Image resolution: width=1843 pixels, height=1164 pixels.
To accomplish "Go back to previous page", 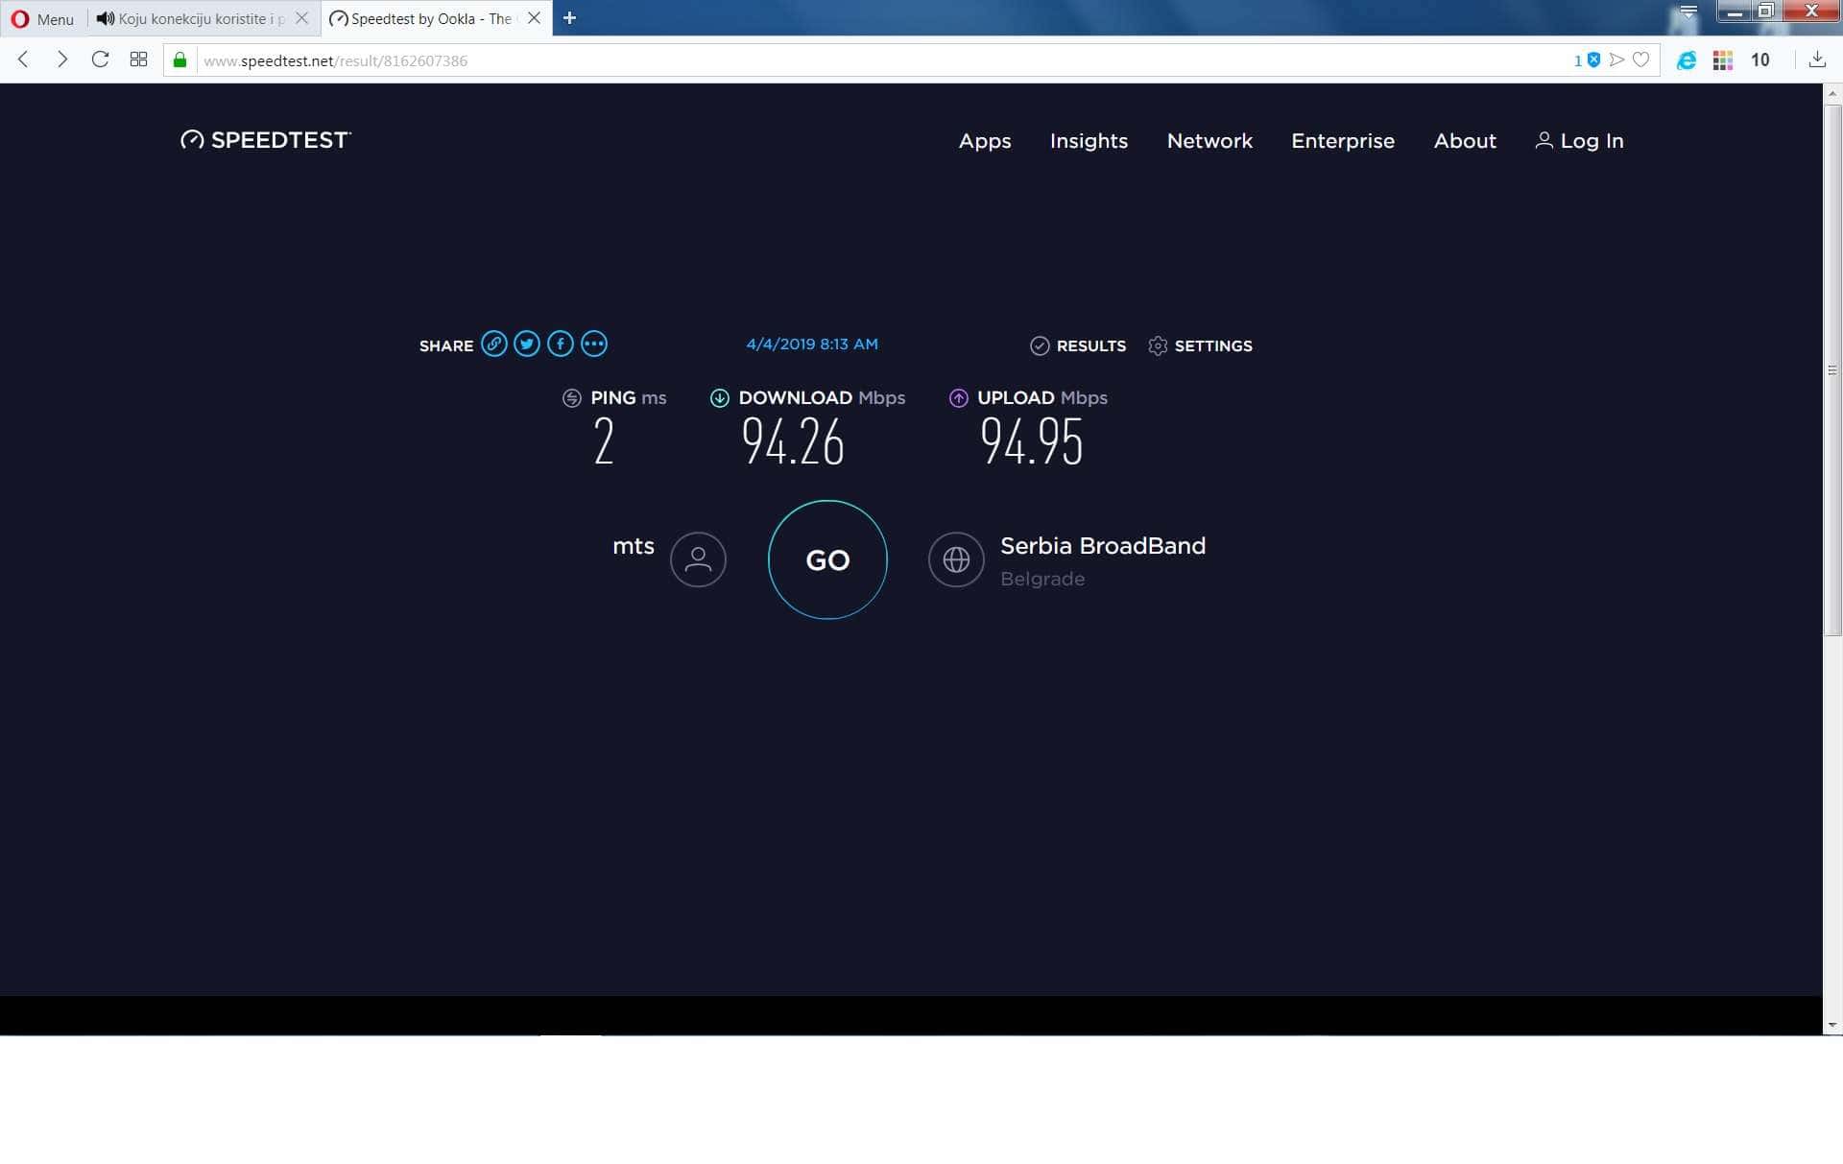I will coord(24,59).
